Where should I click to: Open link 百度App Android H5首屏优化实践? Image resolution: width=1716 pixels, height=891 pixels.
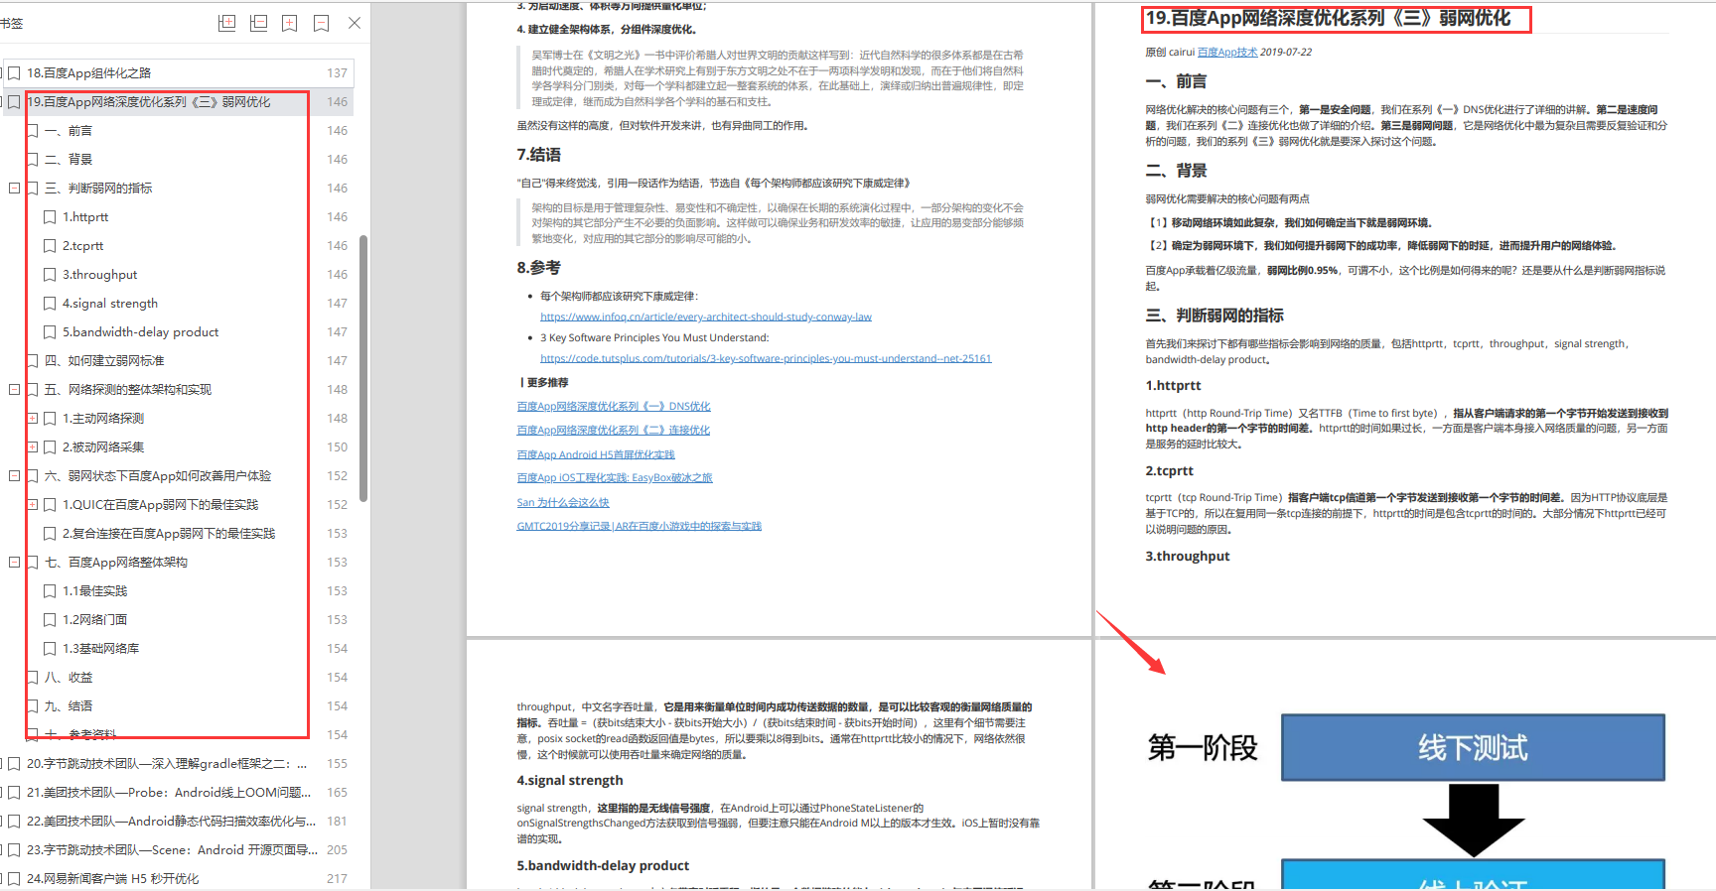coord(596,454)
